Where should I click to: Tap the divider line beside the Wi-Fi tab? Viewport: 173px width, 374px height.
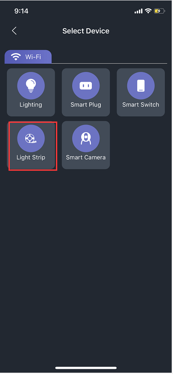click(x=109, y=63)
